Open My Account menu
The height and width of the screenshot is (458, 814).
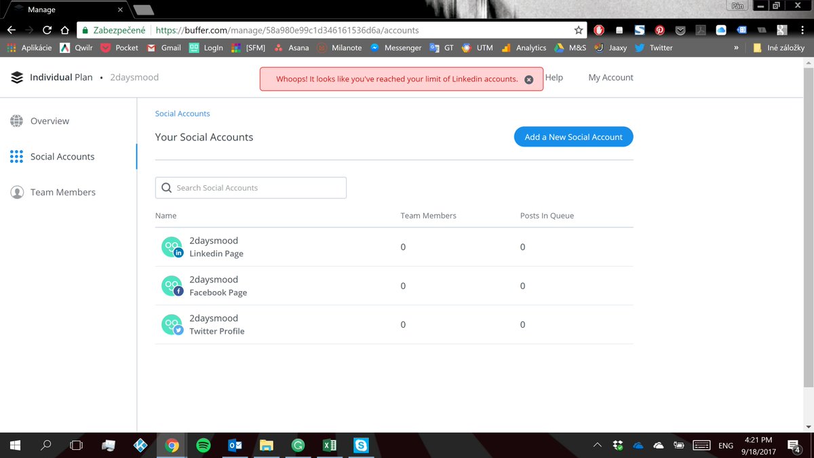pyautogui.click(x=610, y=77)
